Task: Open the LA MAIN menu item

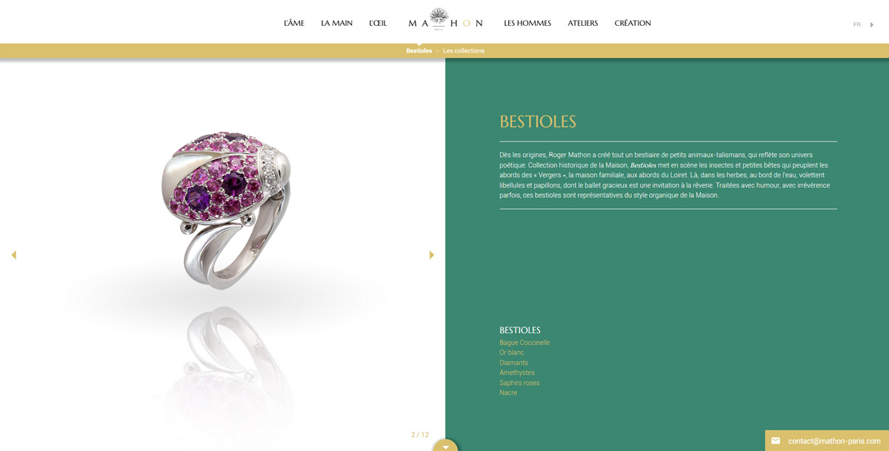Action: [336, 23]
